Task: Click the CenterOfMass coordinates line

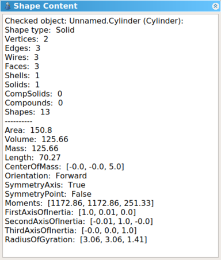Action: point(64,167)
